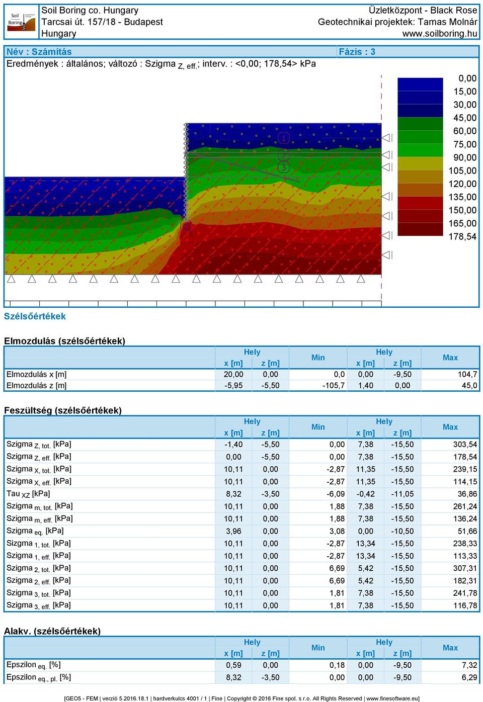Click the legend band between 165,00 and 178,54
This screenshot has height=702, width=483.
(420, 229)
